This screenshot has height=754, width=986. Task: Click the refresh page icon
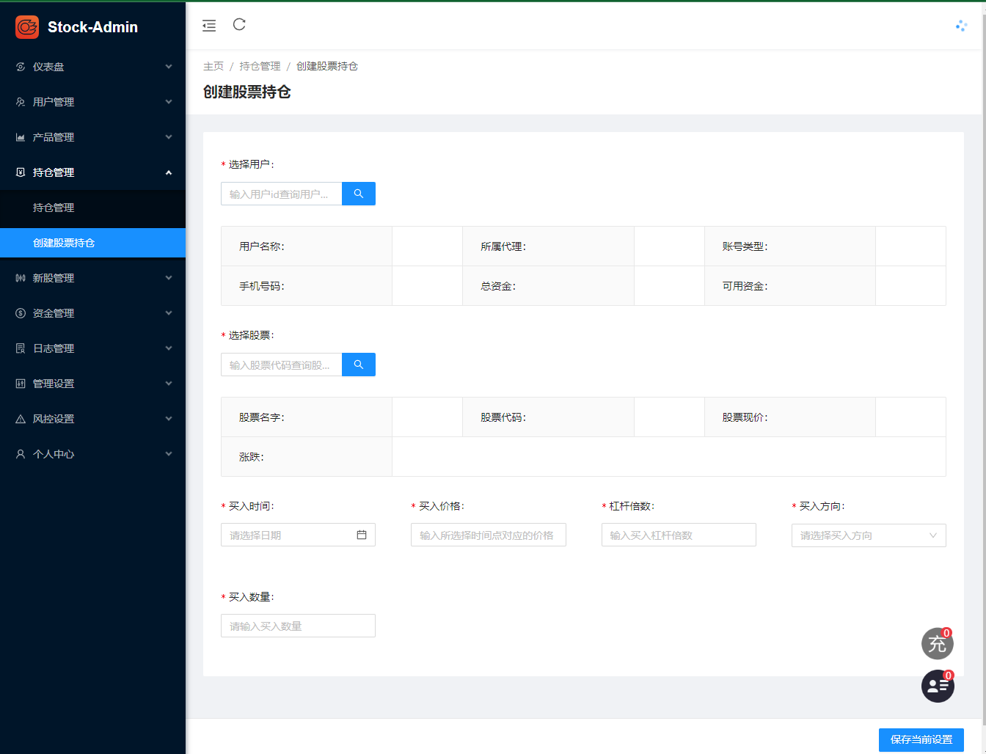click(238, 25)
